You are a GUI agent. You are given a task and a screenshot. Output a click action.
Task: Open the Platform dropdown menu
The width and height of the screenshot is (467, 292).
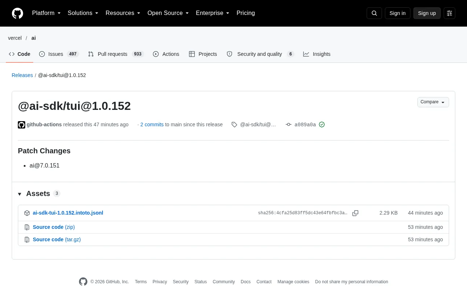point(46,13)
